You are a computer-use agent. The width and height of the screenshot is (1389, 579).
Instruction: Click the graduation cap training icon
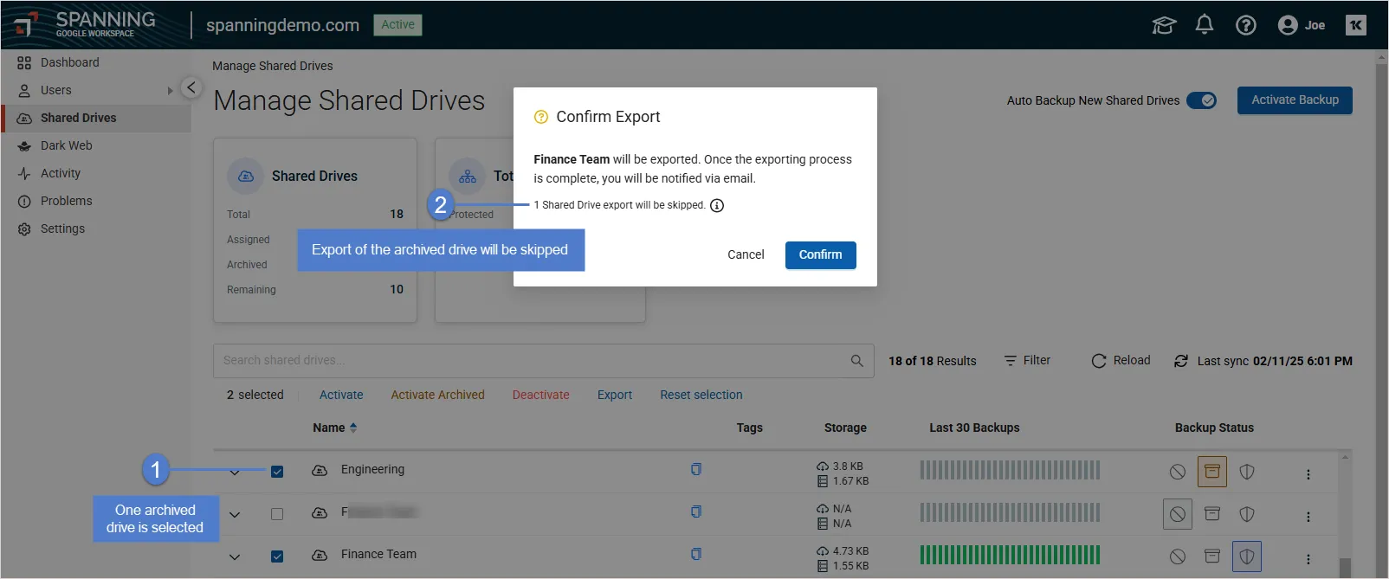(x=1163, y=25)
